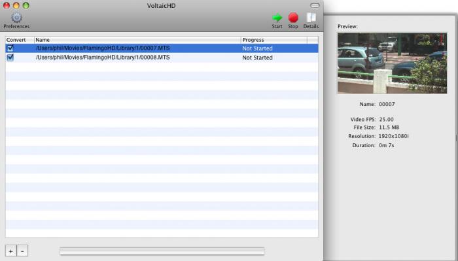Uncheck Convert box for 00008.MTS
Image resolution: width=458 pixels, height=261 pixels.
click(10, 58)
